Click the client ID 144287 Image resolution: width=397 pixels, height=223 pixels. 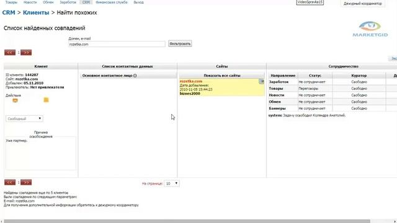pos(32,75)
